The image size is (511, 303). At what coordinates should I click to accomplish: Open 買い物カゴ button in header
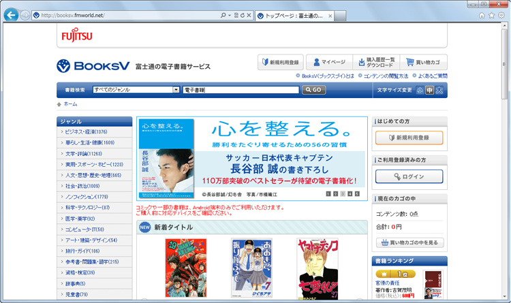(423, 62)
